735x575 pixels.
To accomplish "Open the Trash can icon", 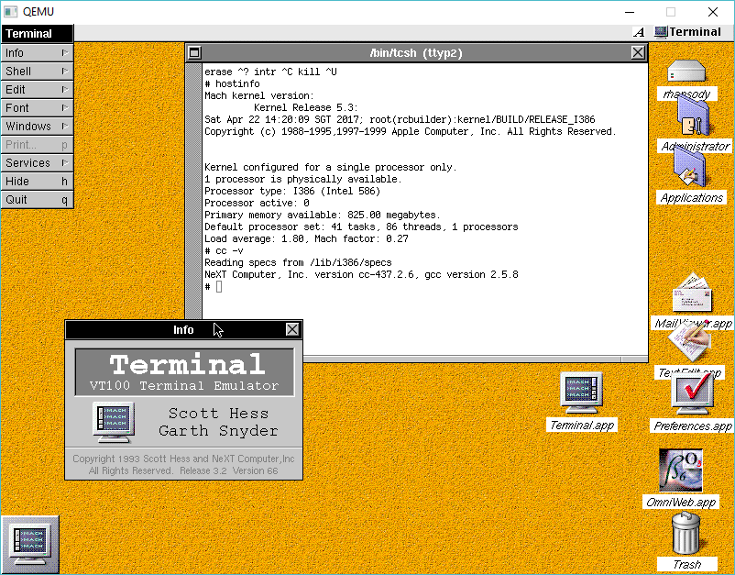I will [x=686, y=534].
